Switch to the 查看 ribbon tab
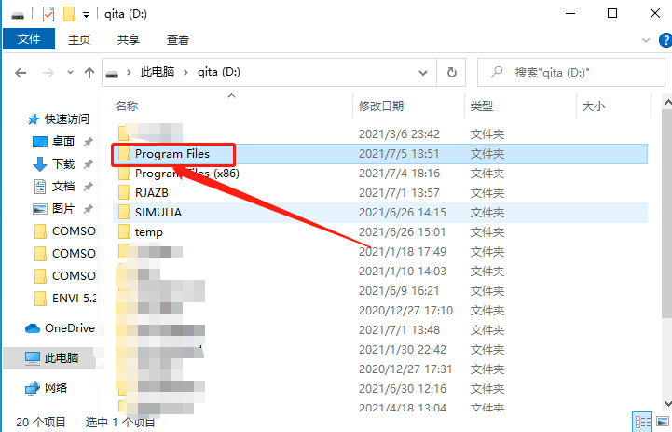Image resolution: width=672 pixels, height=432 pixels. (178, 39)
